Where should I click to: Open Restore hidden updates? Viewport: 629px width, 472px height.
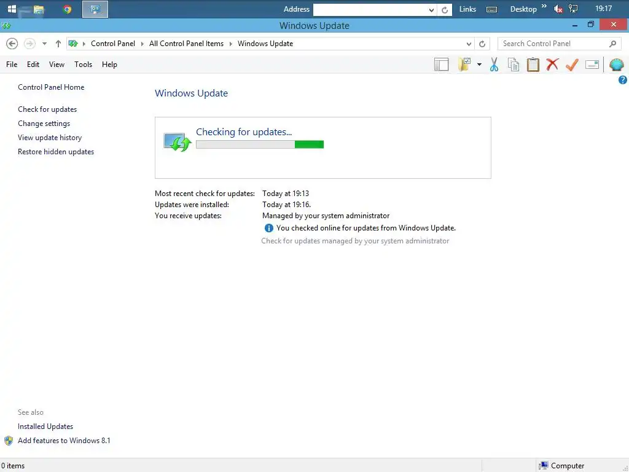pyautogui.click(x=56, y=152)
